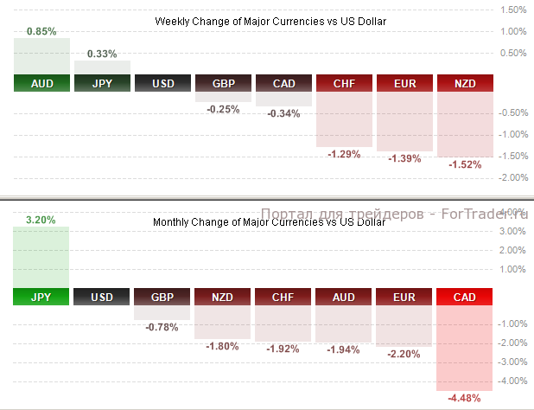Image resolution: width=534 pixels, height=410 pixels.
Task: Click the -0.78% GBP monthly value label
Action: (x=162, y=327)
